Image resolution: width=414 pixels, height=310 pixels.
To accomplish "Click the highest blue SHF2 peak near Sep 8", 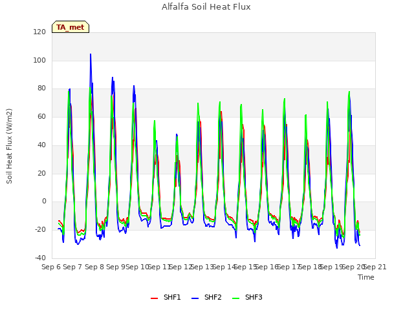I will click(91, 54).
